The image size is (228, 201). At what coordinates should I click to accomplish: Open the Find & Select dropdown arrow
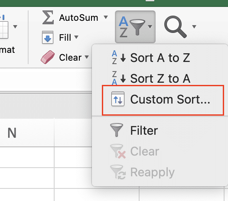[x=194, y=26]
